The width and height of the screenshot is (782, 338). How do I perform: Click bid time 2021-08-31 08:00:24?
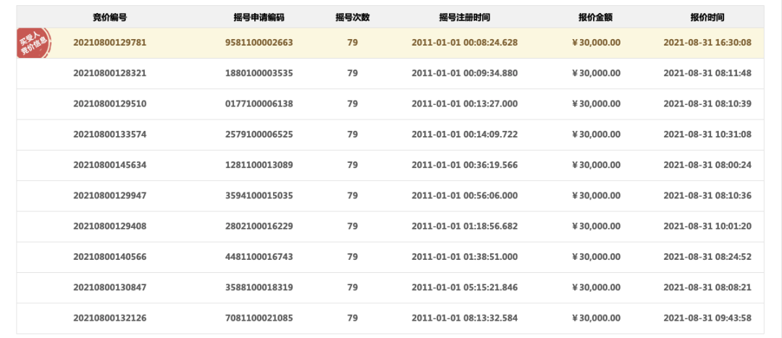click(x=707, y=165)
